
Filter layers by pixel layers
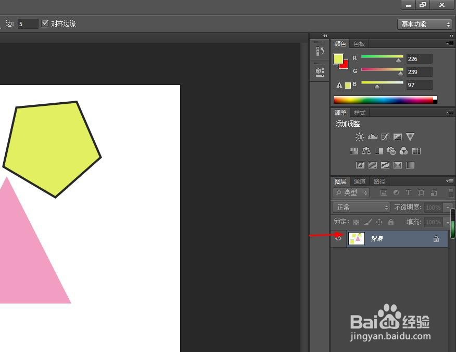coord(384,192)
